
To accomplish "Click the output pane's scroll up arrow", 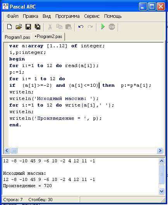I will (x=161, y=161).
